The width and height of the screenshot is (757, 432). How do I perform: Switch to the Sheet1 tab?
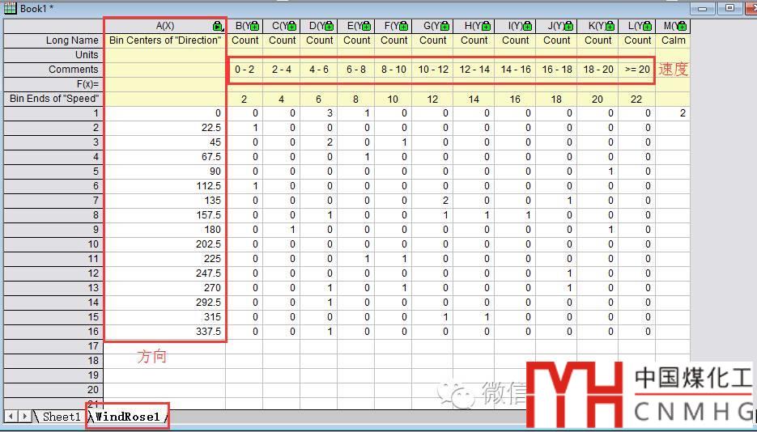62,417
